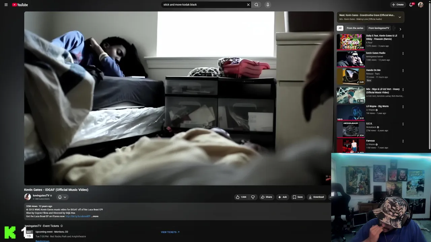Open options for Hands On Me
Viewport: 431px width, 242px height.
coord(403,71)
